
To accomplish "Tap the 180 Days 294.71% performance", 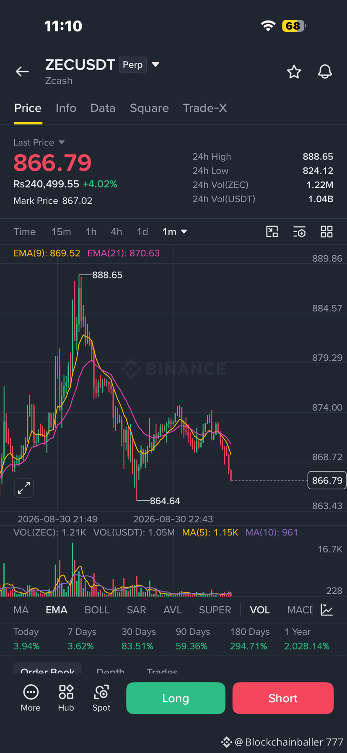I will click(x=250, y=639).
